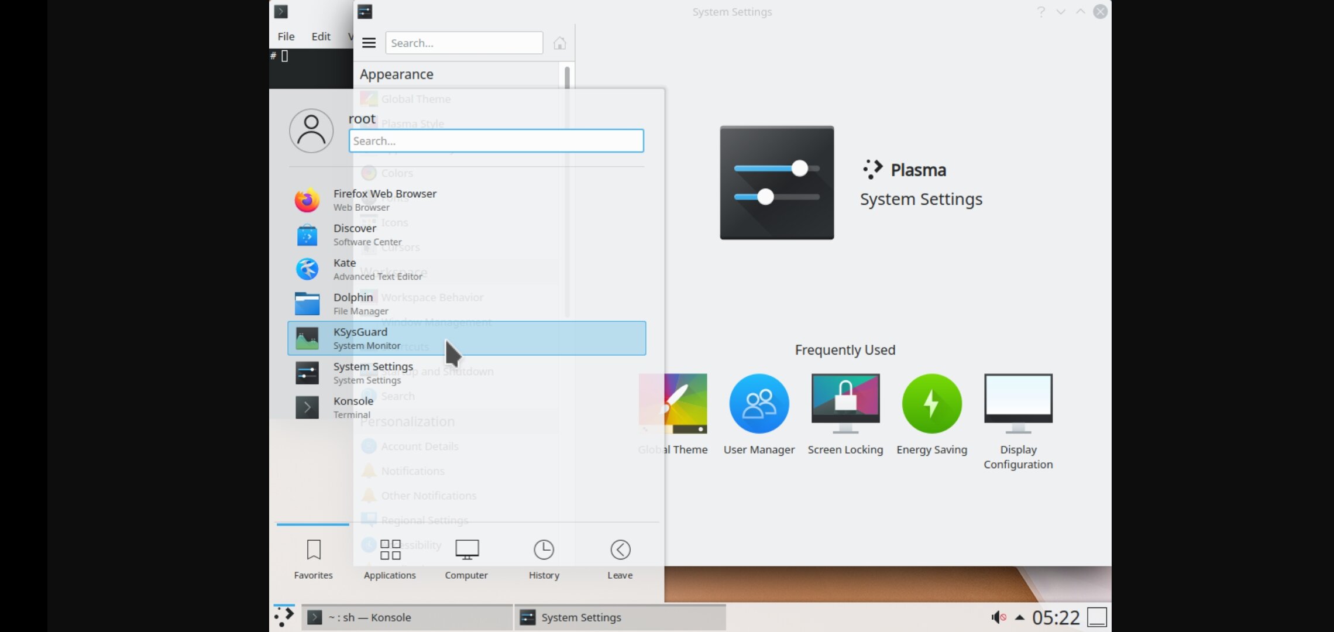
Task: Expand hidden system tray icons arrow
Action: (1020, 617)
